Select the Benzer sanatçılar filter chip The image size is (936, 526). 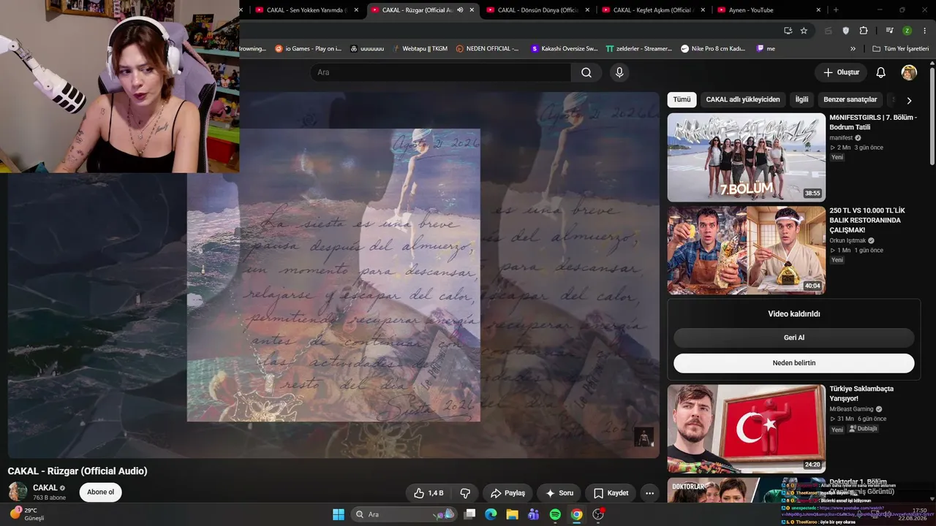[850, 99]
